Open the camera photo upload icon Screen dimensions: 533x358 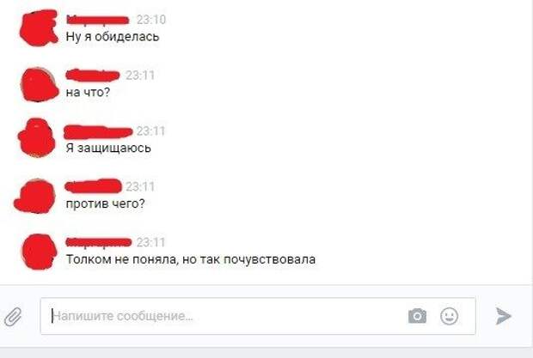417,316
